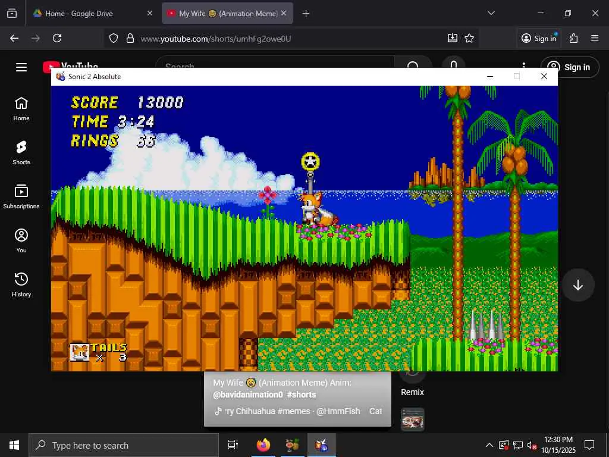Open the sound thumbnail below Remix
The width and height of the screenshot is (609, 457).
413,420
